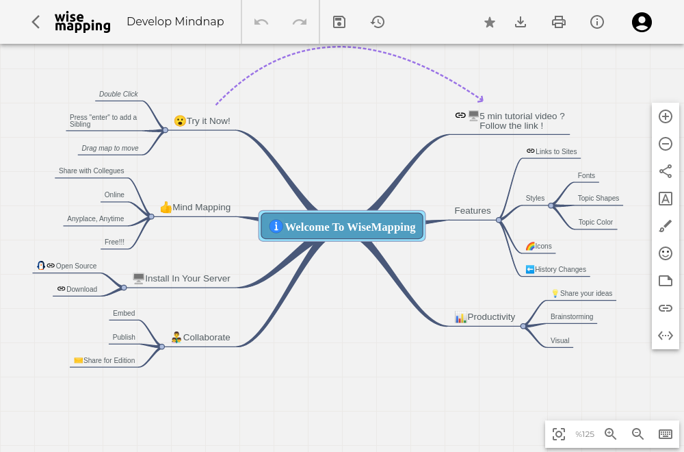Select the 5 min tutorial video topic
The height and width of the screenshot is (452, 684).
(x=522, y=121)
